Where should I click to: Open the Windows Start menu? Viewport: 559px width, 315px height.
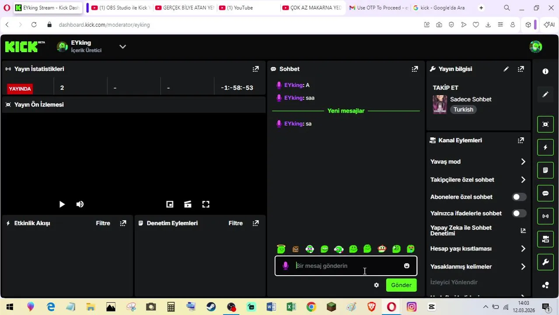[10, 307]
